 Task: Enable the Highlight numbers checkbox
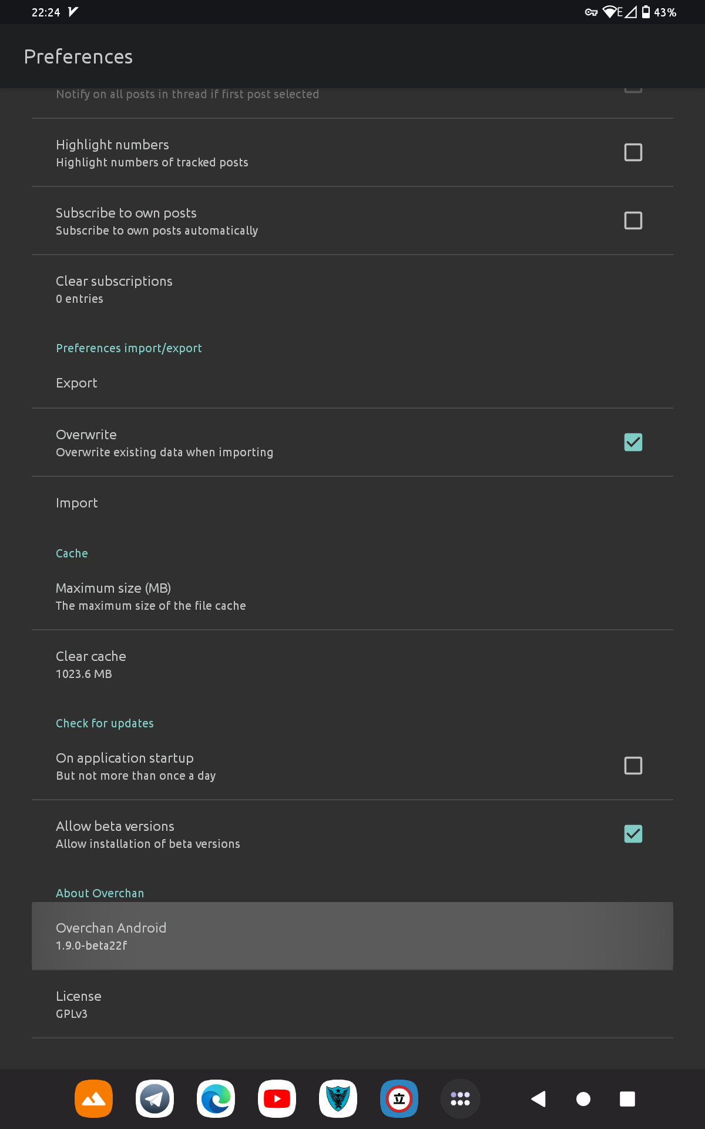coord(633,152)
